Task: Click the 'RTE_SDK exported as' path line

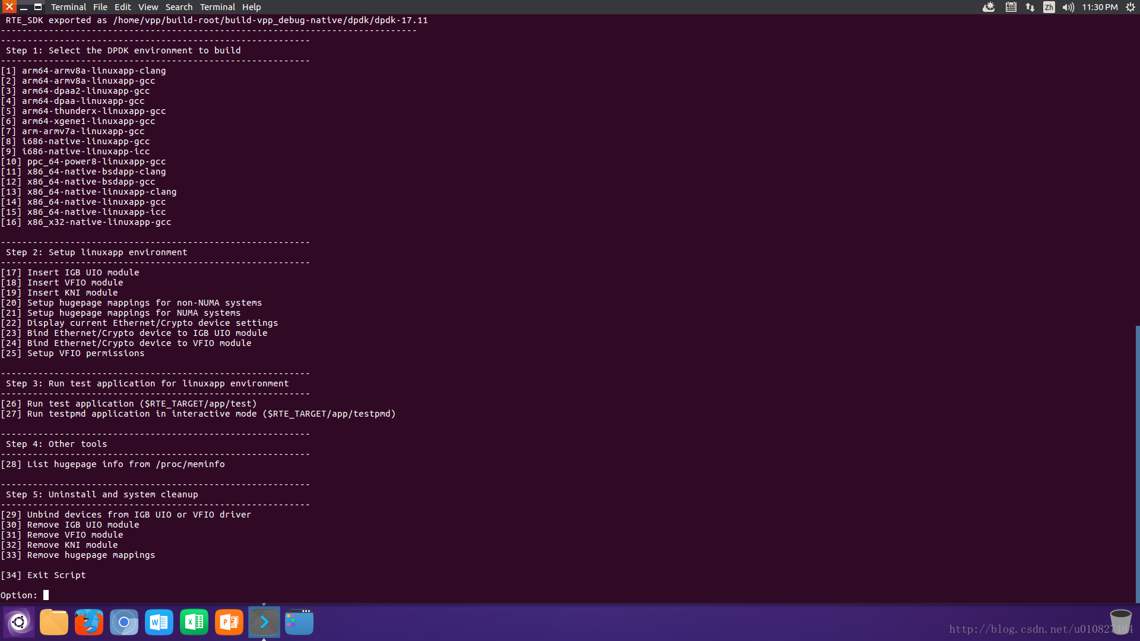Action: 217,20
